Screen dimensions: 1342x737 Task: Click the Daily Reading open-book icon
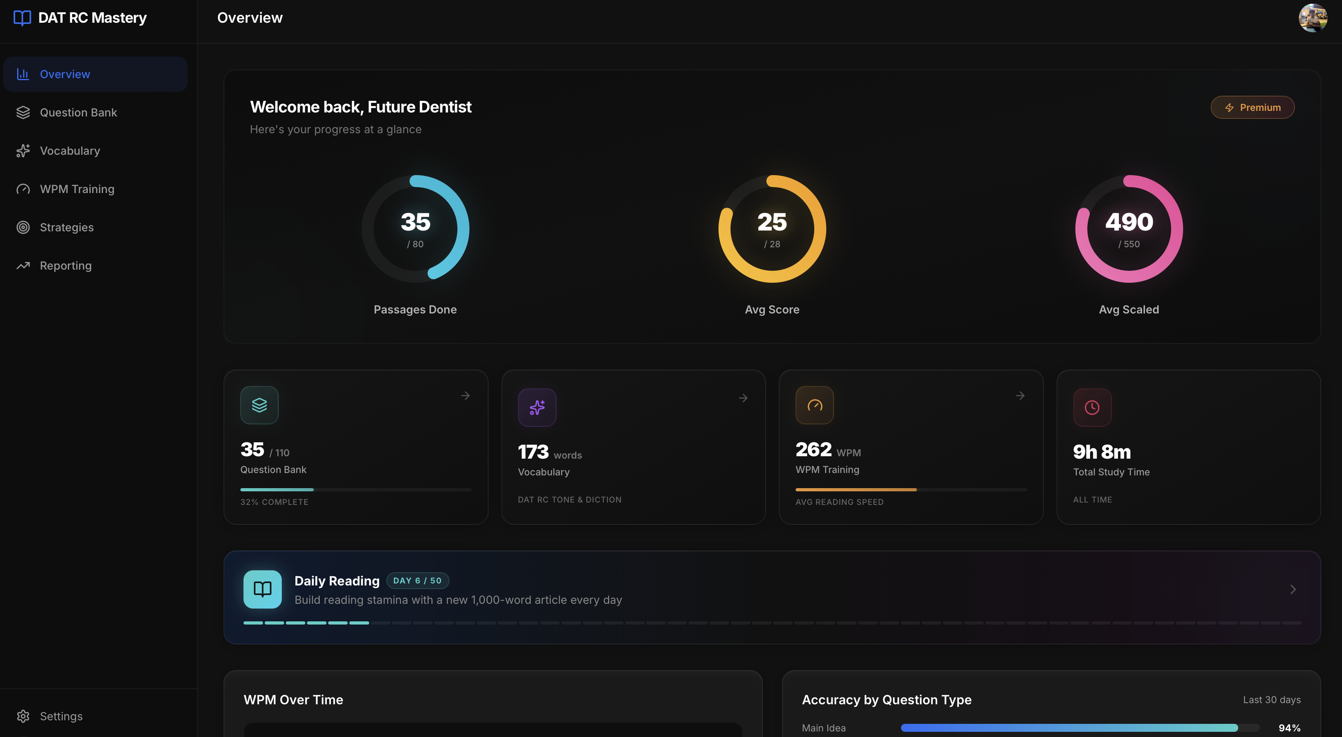262,589
